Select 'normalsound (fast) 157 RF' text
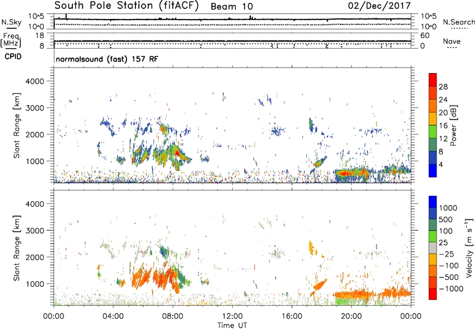Screen dimensions: 475x329 [x=107, y=59]
